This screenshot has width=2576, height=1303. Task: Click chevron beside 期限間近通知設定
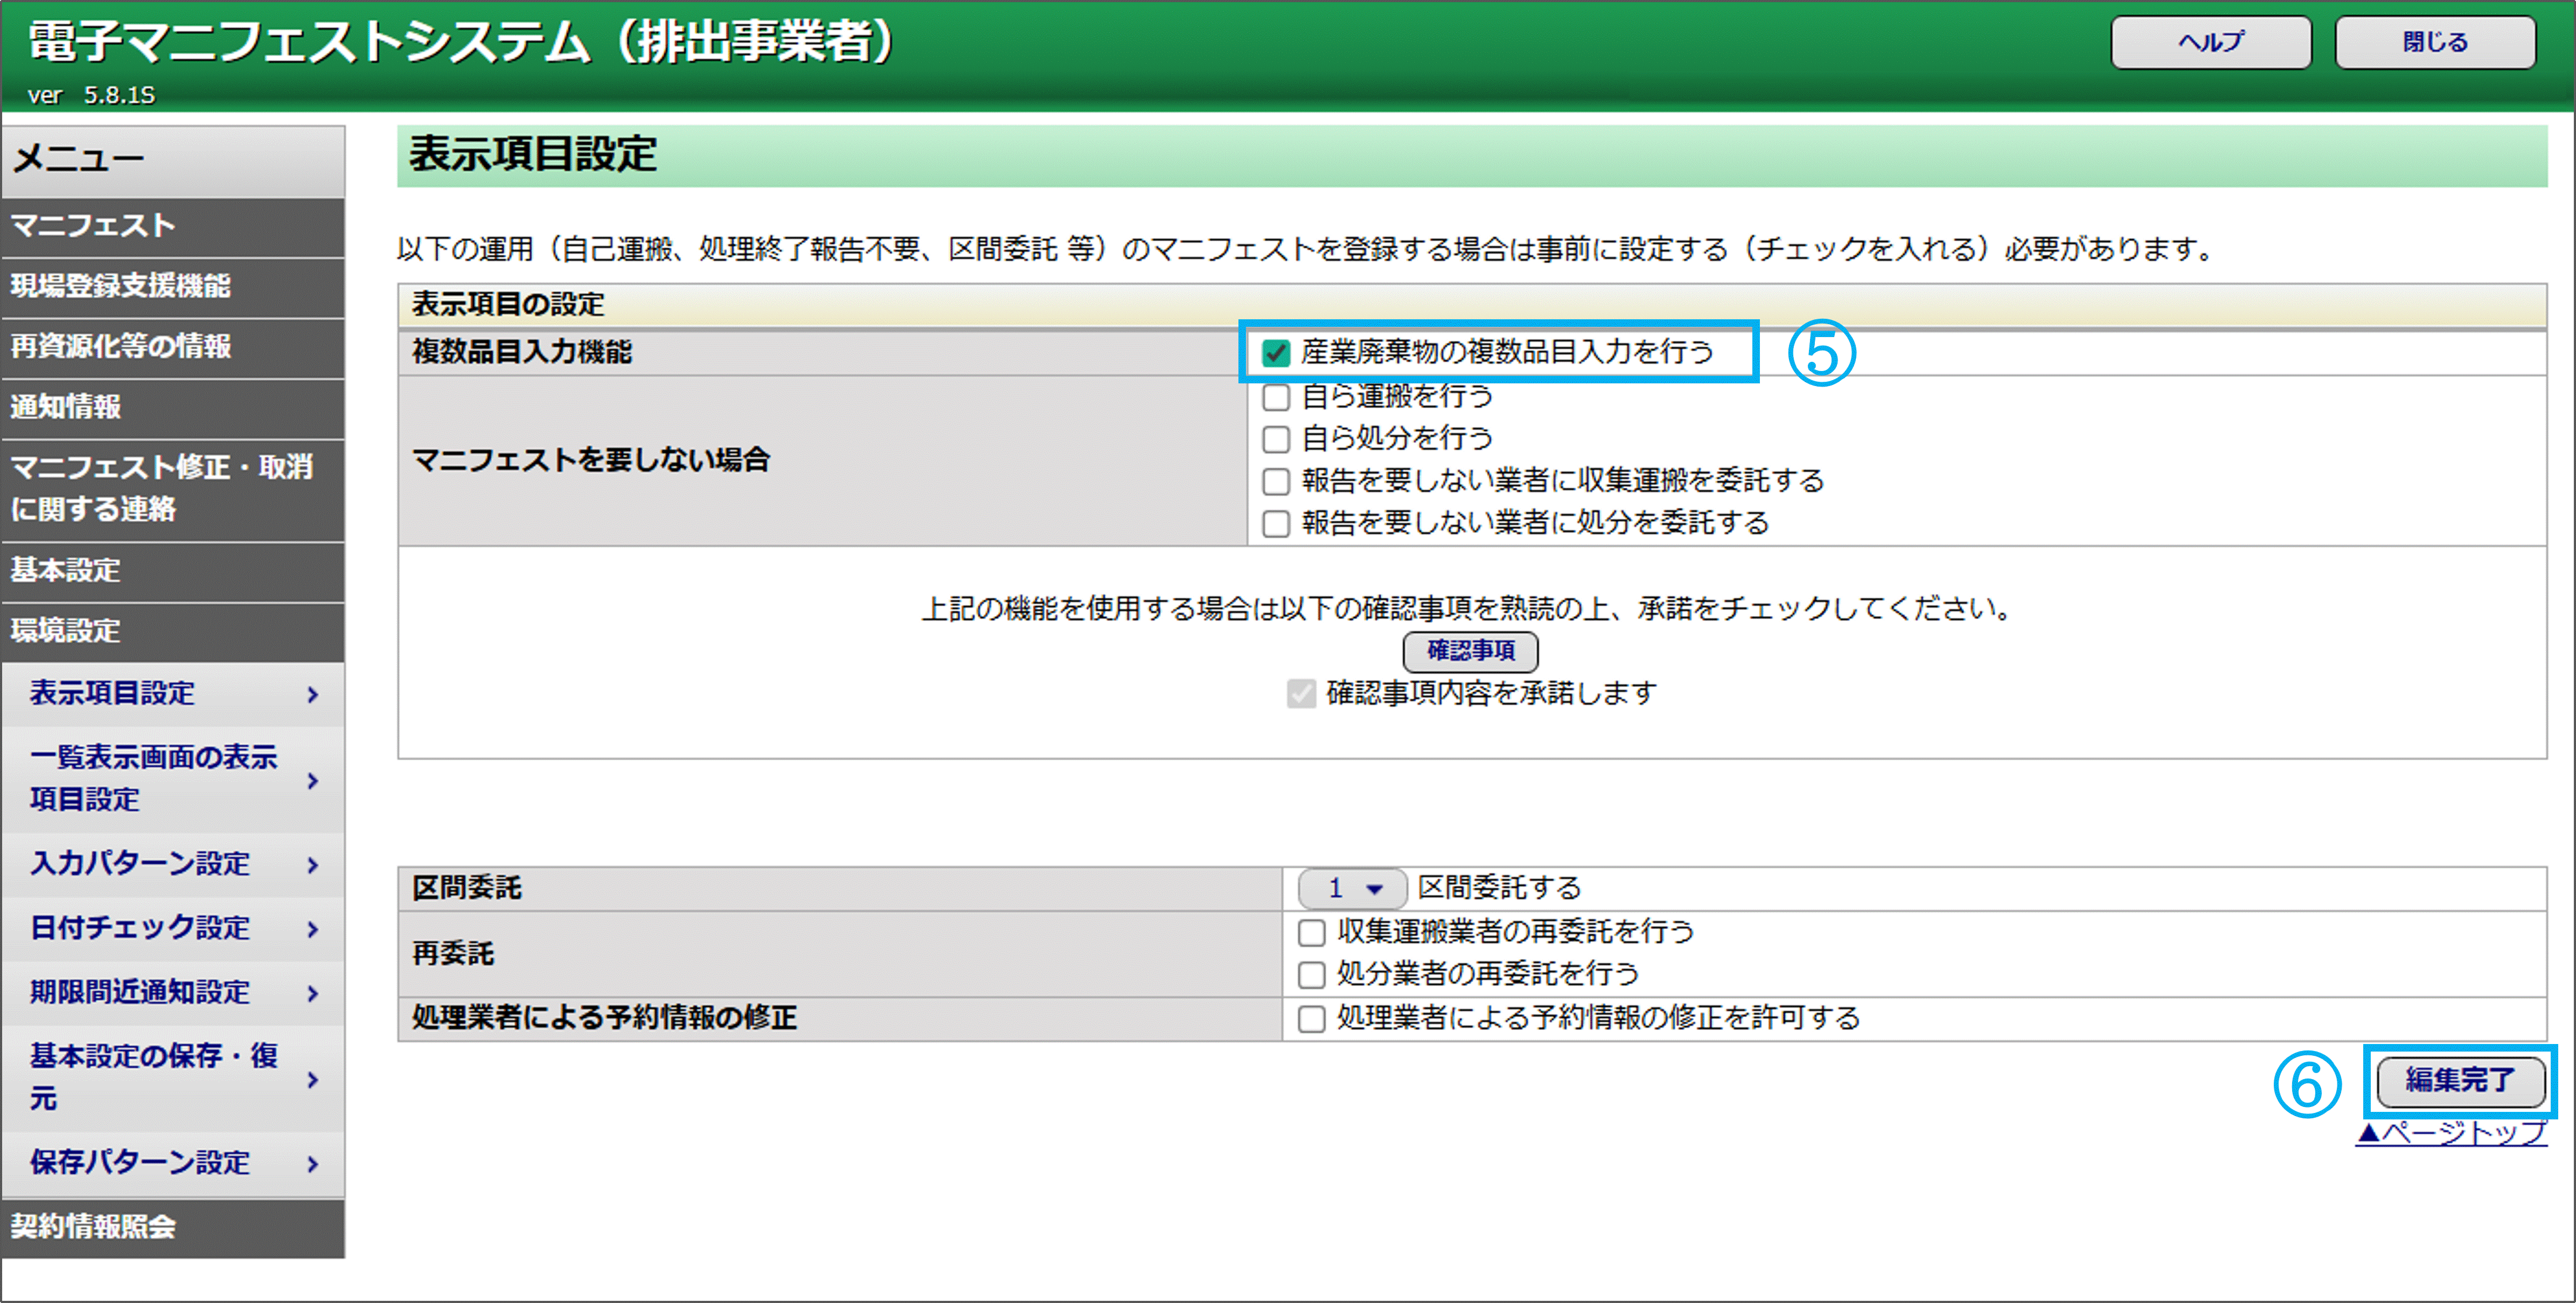click(313, 993)
